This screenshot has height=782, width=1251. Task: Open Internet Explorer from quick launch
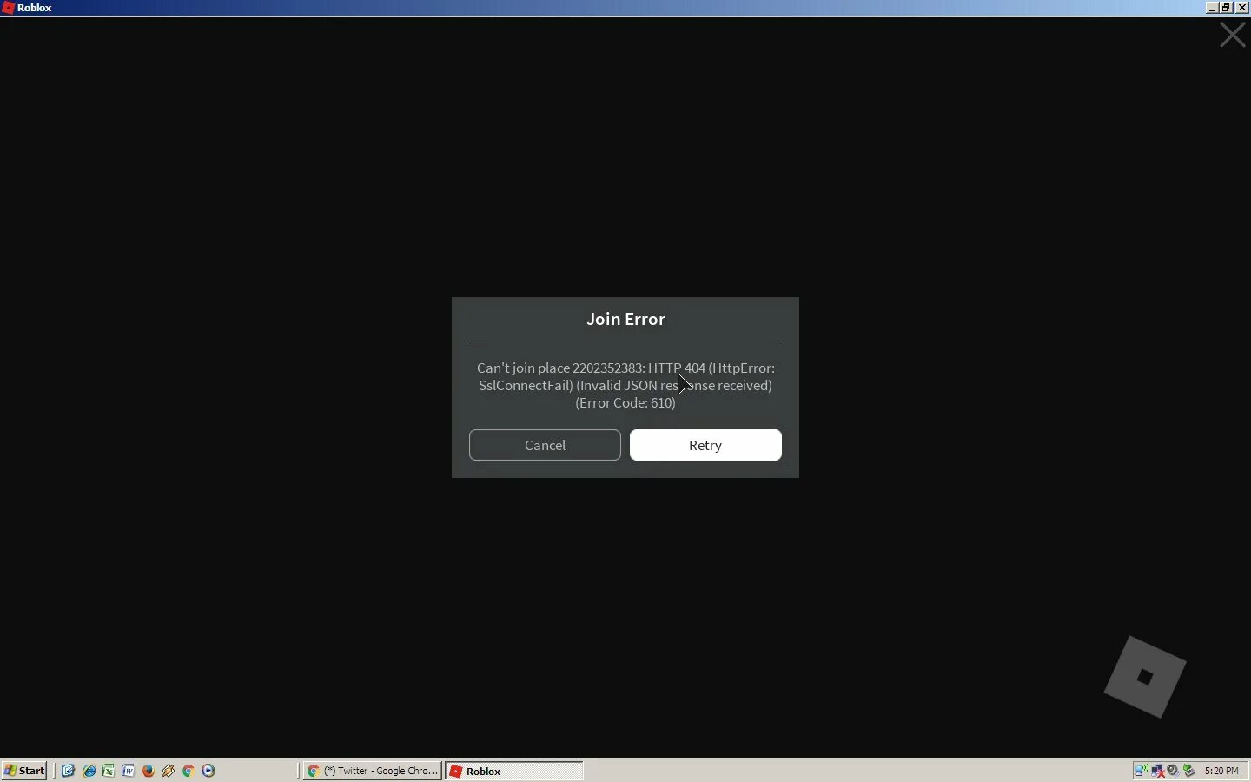click(89, 771)
